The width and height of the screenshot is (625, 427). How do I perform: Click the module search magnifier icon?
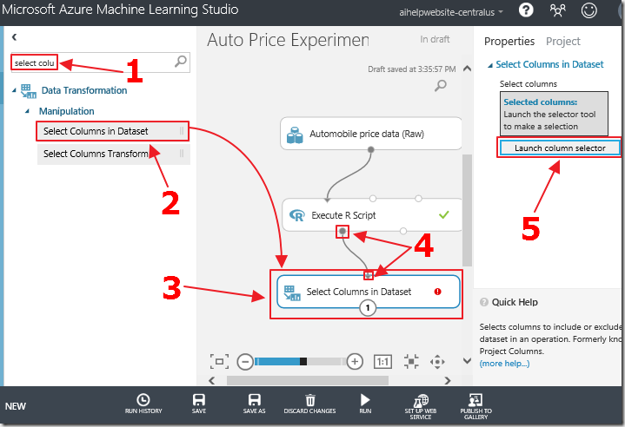pyautogui.click(x=181, y=62)
